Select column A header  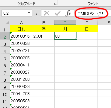point(21,23)
